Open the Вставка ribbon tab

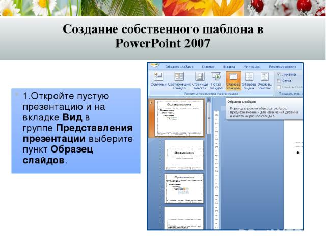[x=229, y=67]
